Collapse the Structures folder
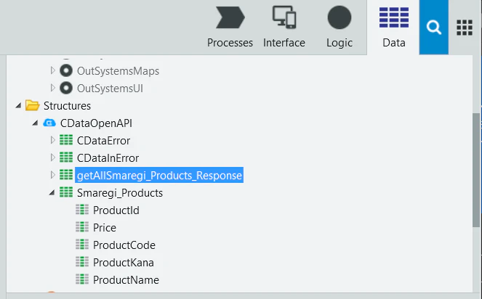This screenshot has height=299, width=482. click(18, 106)
